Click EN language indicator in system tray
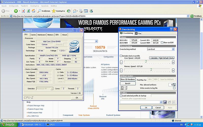The width and height of the screenshot is (203, 127). tap(181, 125)
